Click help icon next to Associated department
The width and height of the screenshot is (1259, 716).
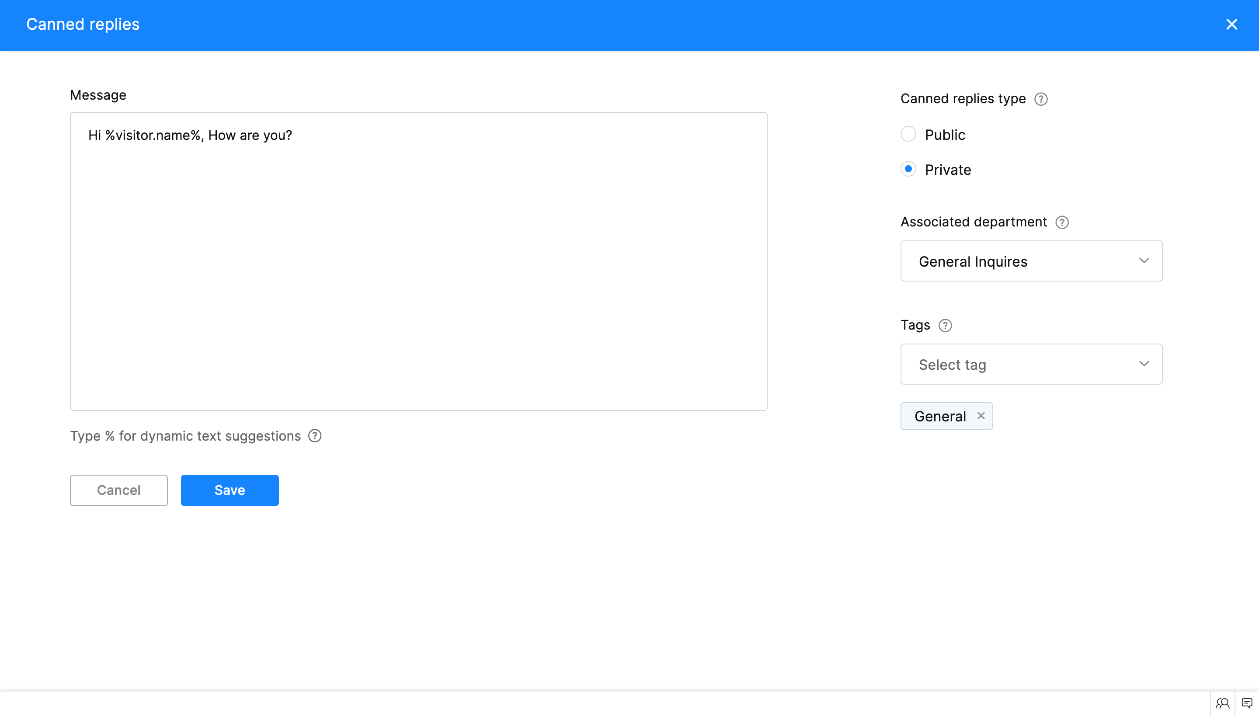(x=1062, y=222)
